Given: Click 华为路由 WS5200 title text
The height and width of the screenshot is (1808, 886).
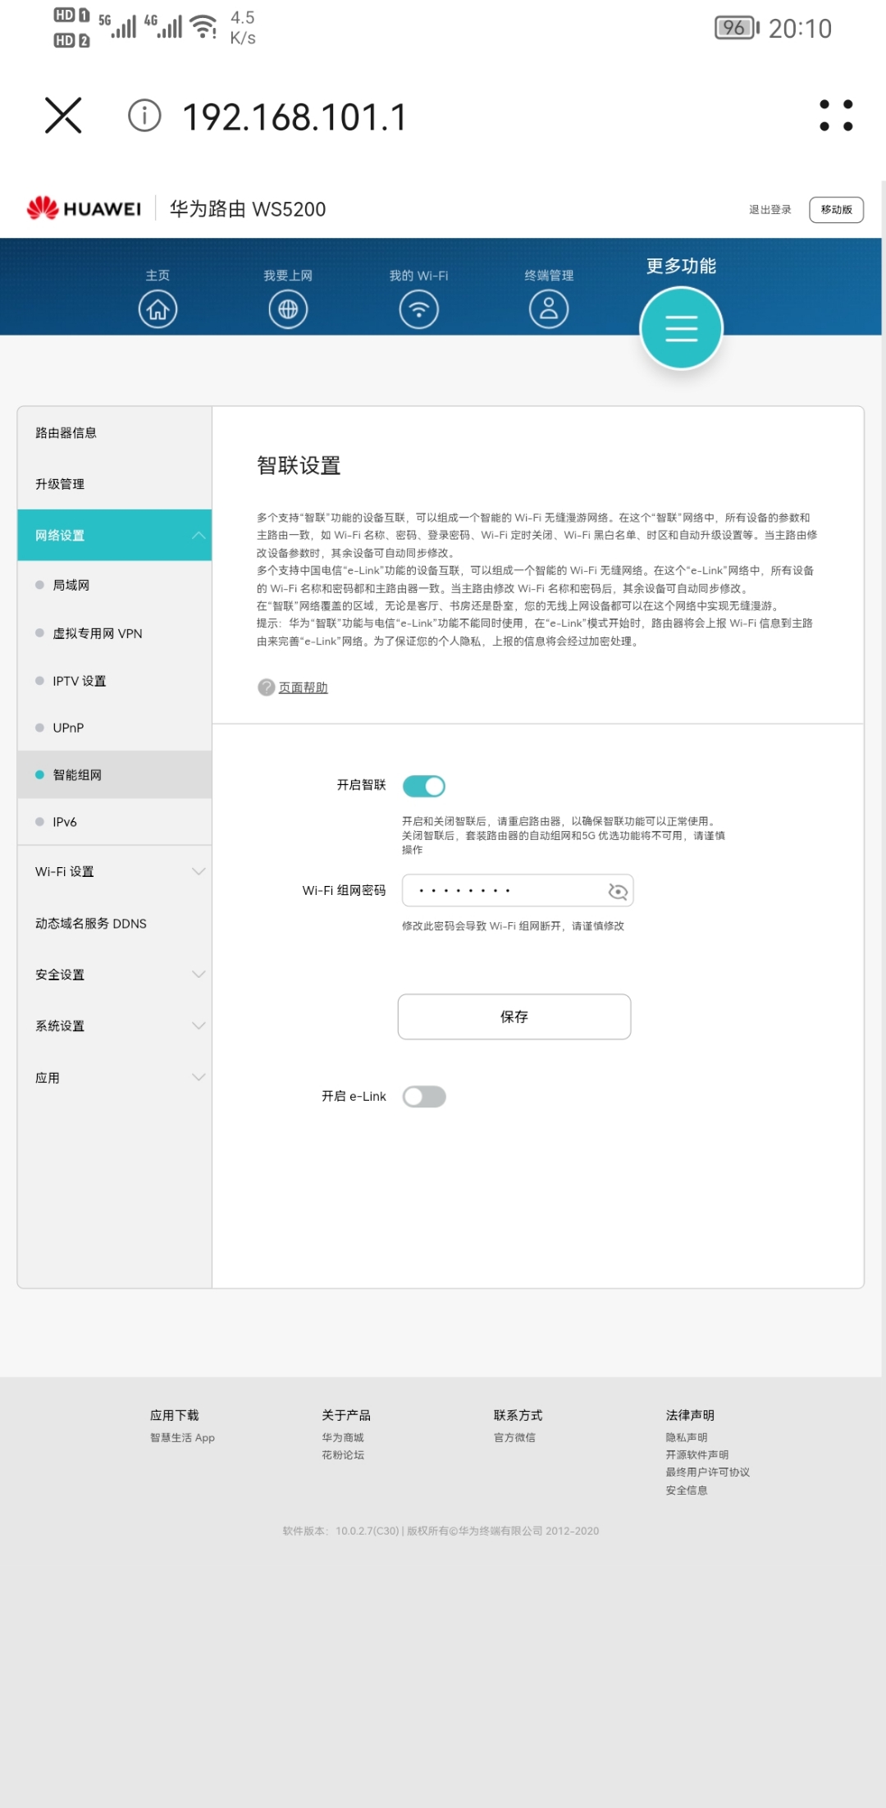Looking at the screenshot, I should [x=248, y=209].
